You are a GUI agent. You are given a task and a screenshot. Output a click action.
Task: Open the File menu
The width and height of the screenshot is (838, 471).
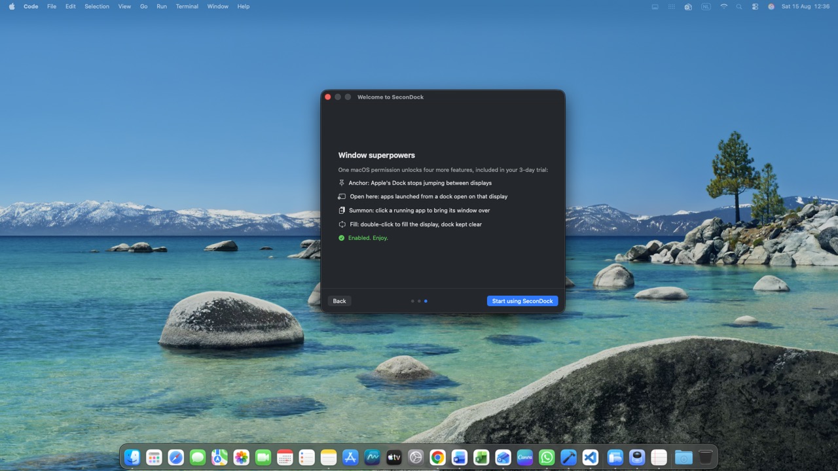click(52, 7)
